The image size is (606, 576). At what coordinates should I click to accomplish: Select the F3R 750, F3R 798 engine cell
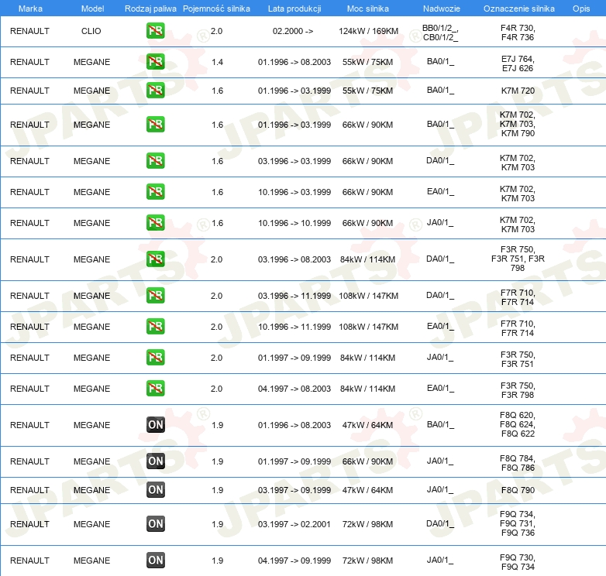click(x=518, y=390)
